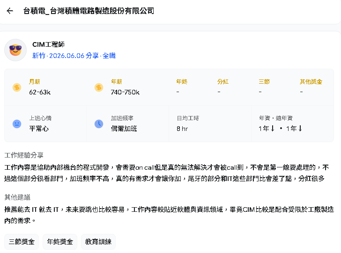Click the 上班心情 label

[x=40, y=118]
